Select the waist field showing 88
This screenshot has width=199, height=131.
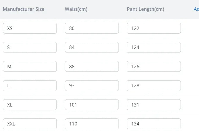[x=92, y=67]
